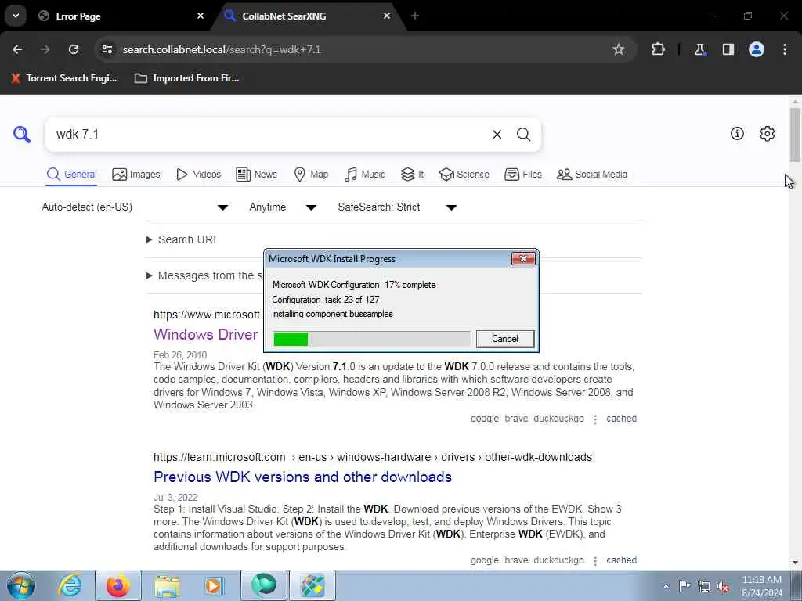
Task: Select the Science search category
Action: [x=464, y=175]
